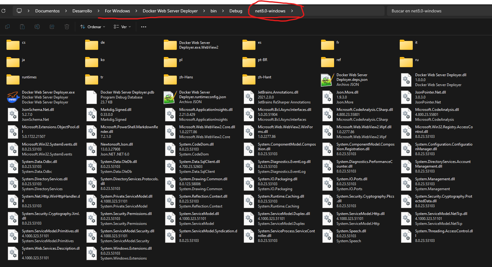Screen dimensions: 492x267
Task: Select Docker Web Server Deployer.pdb file icon
Action: pos(92,97)
